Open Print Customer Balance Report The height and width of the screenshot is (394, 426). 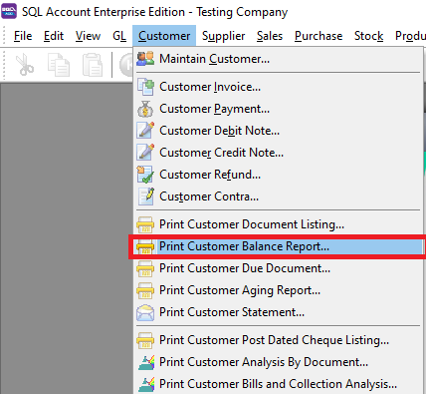(x=279, y=246)
